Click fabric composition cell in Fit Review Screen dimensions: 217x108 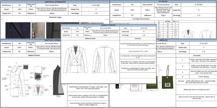tap(163, 10)
